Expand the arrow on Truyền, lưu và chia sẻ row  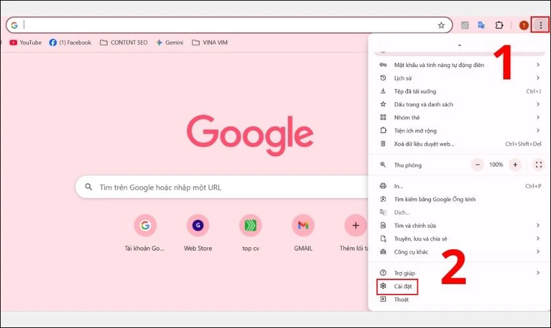point(538,238)
